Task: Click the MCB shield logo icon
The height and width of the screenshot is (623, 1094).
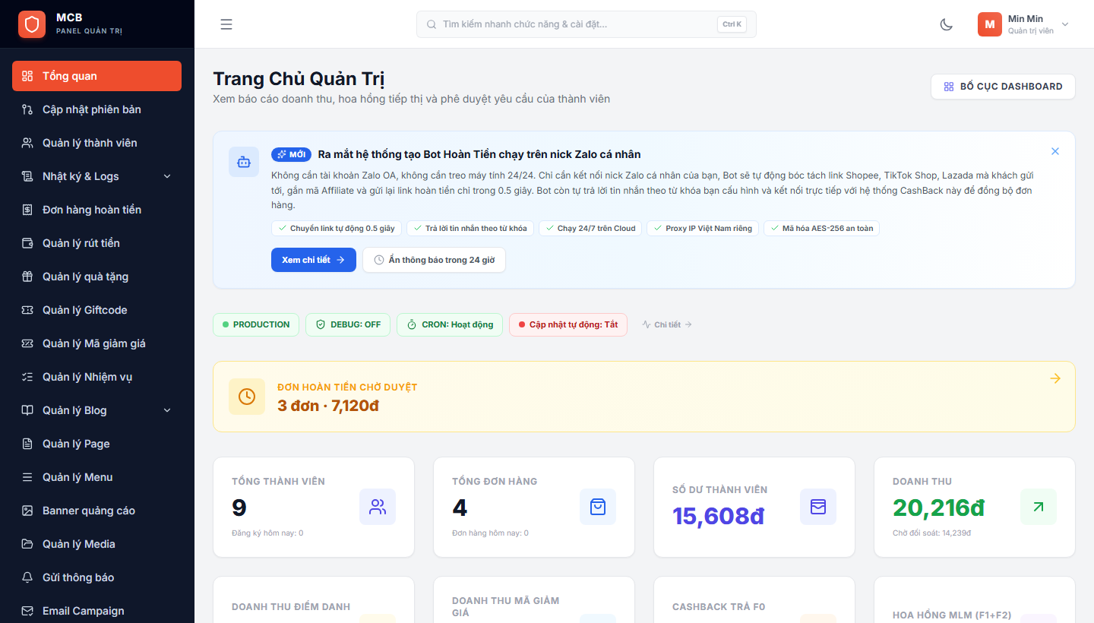Action: coord(32,24)
